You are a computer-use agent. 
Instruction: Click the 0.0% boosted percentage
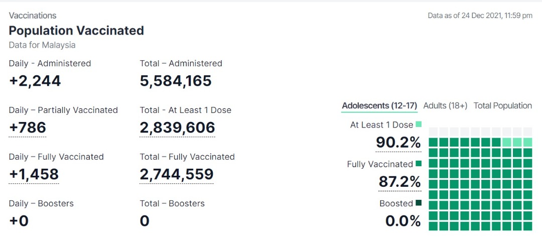click(403, 221)
